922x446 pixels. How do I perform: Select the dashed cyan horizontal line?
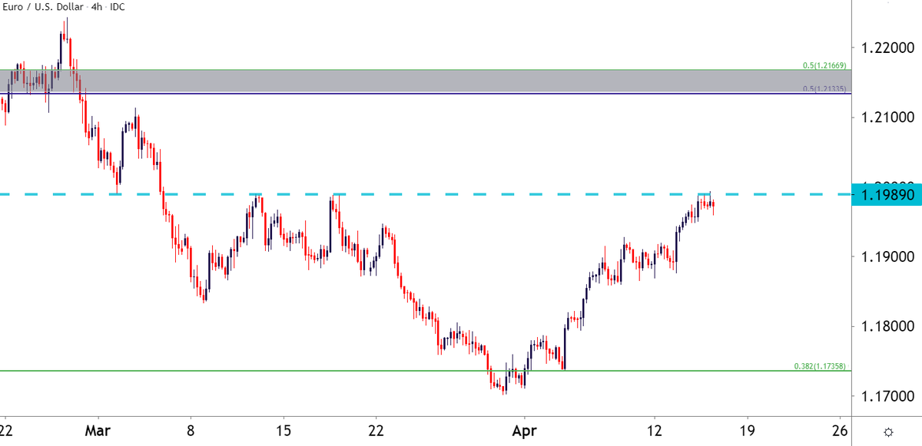(x=426, y=194)
